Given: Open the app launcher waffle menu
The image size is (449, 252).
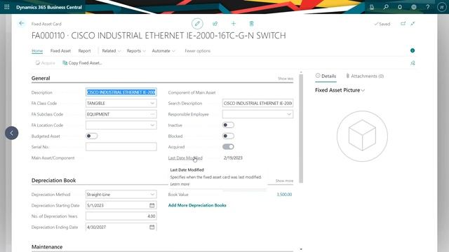Looking at the screenshot, I should 7,7.
